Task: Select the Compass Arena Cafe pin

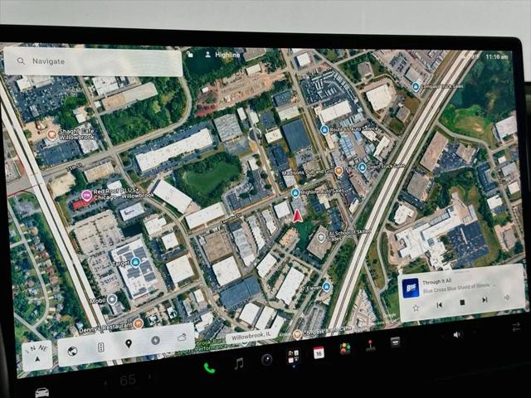Action: (x=297, y=334)
